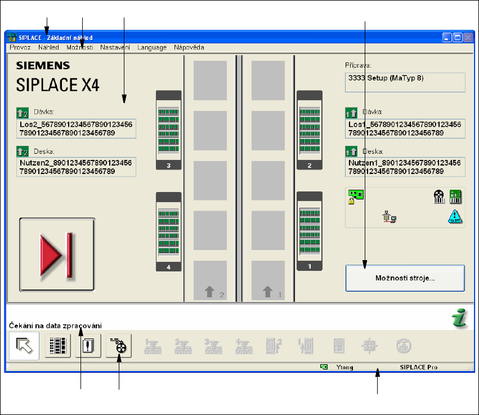Click the 'SIPLACE Pro' status bar entry
This screenshot has width=479, height=415.
[x=419, y=367]
